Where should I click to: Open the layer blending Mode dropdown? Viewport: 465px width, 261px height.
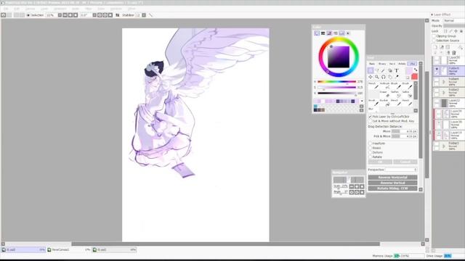coord(453,20)
